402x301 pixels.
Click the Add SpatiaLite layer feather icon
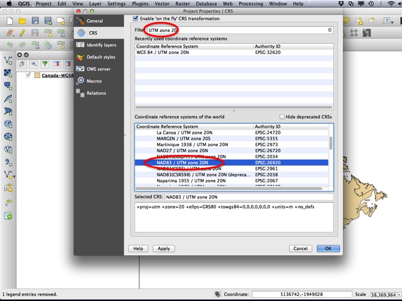[x=8, y=99]
